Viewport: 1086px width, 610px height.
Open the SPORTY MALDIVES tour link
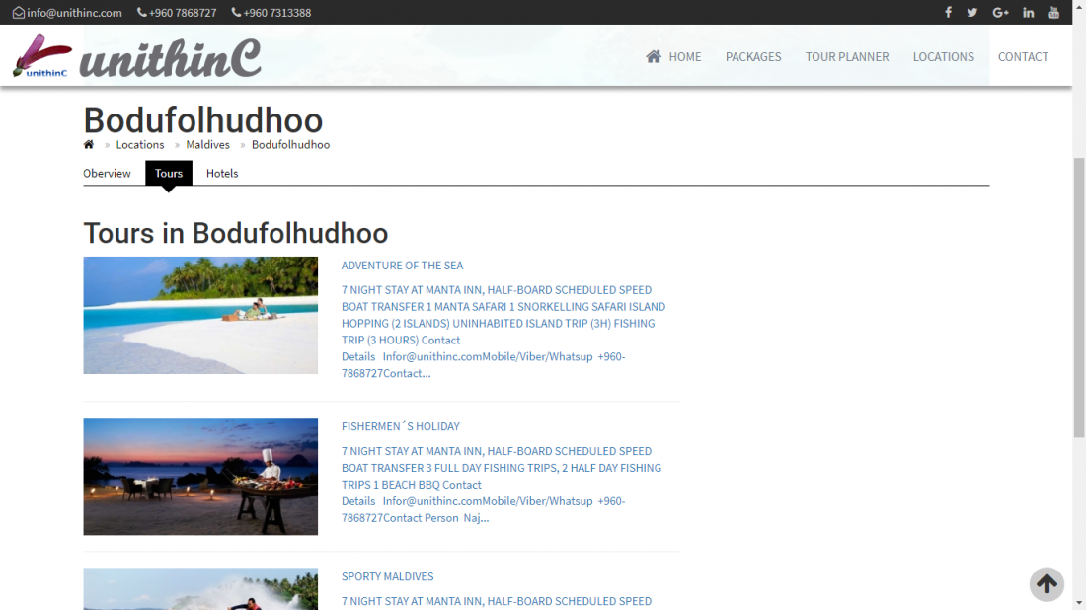tap(387, 576)
